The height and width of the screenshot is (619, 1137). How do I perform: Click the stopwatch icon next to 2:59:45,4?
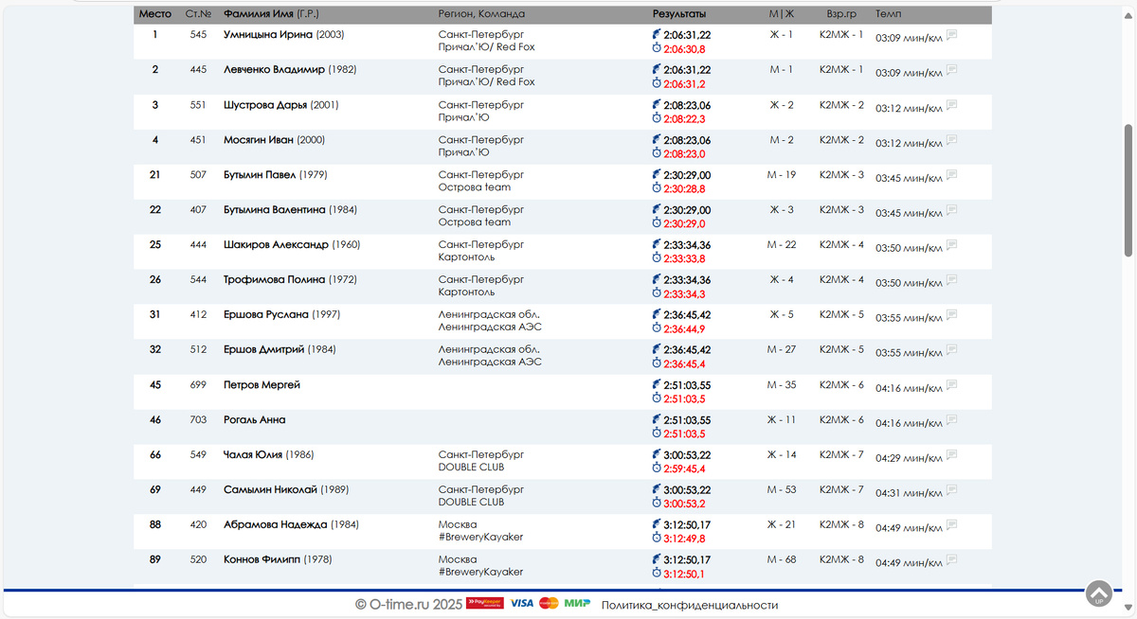[657, 468]
